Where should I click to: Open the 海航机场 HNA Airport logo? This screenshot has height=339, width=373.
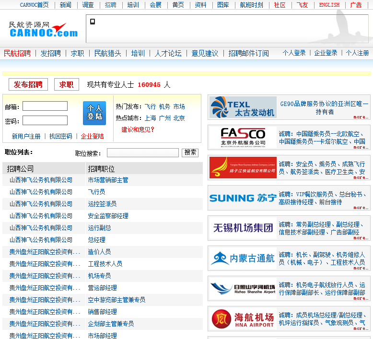coord(243,318)
